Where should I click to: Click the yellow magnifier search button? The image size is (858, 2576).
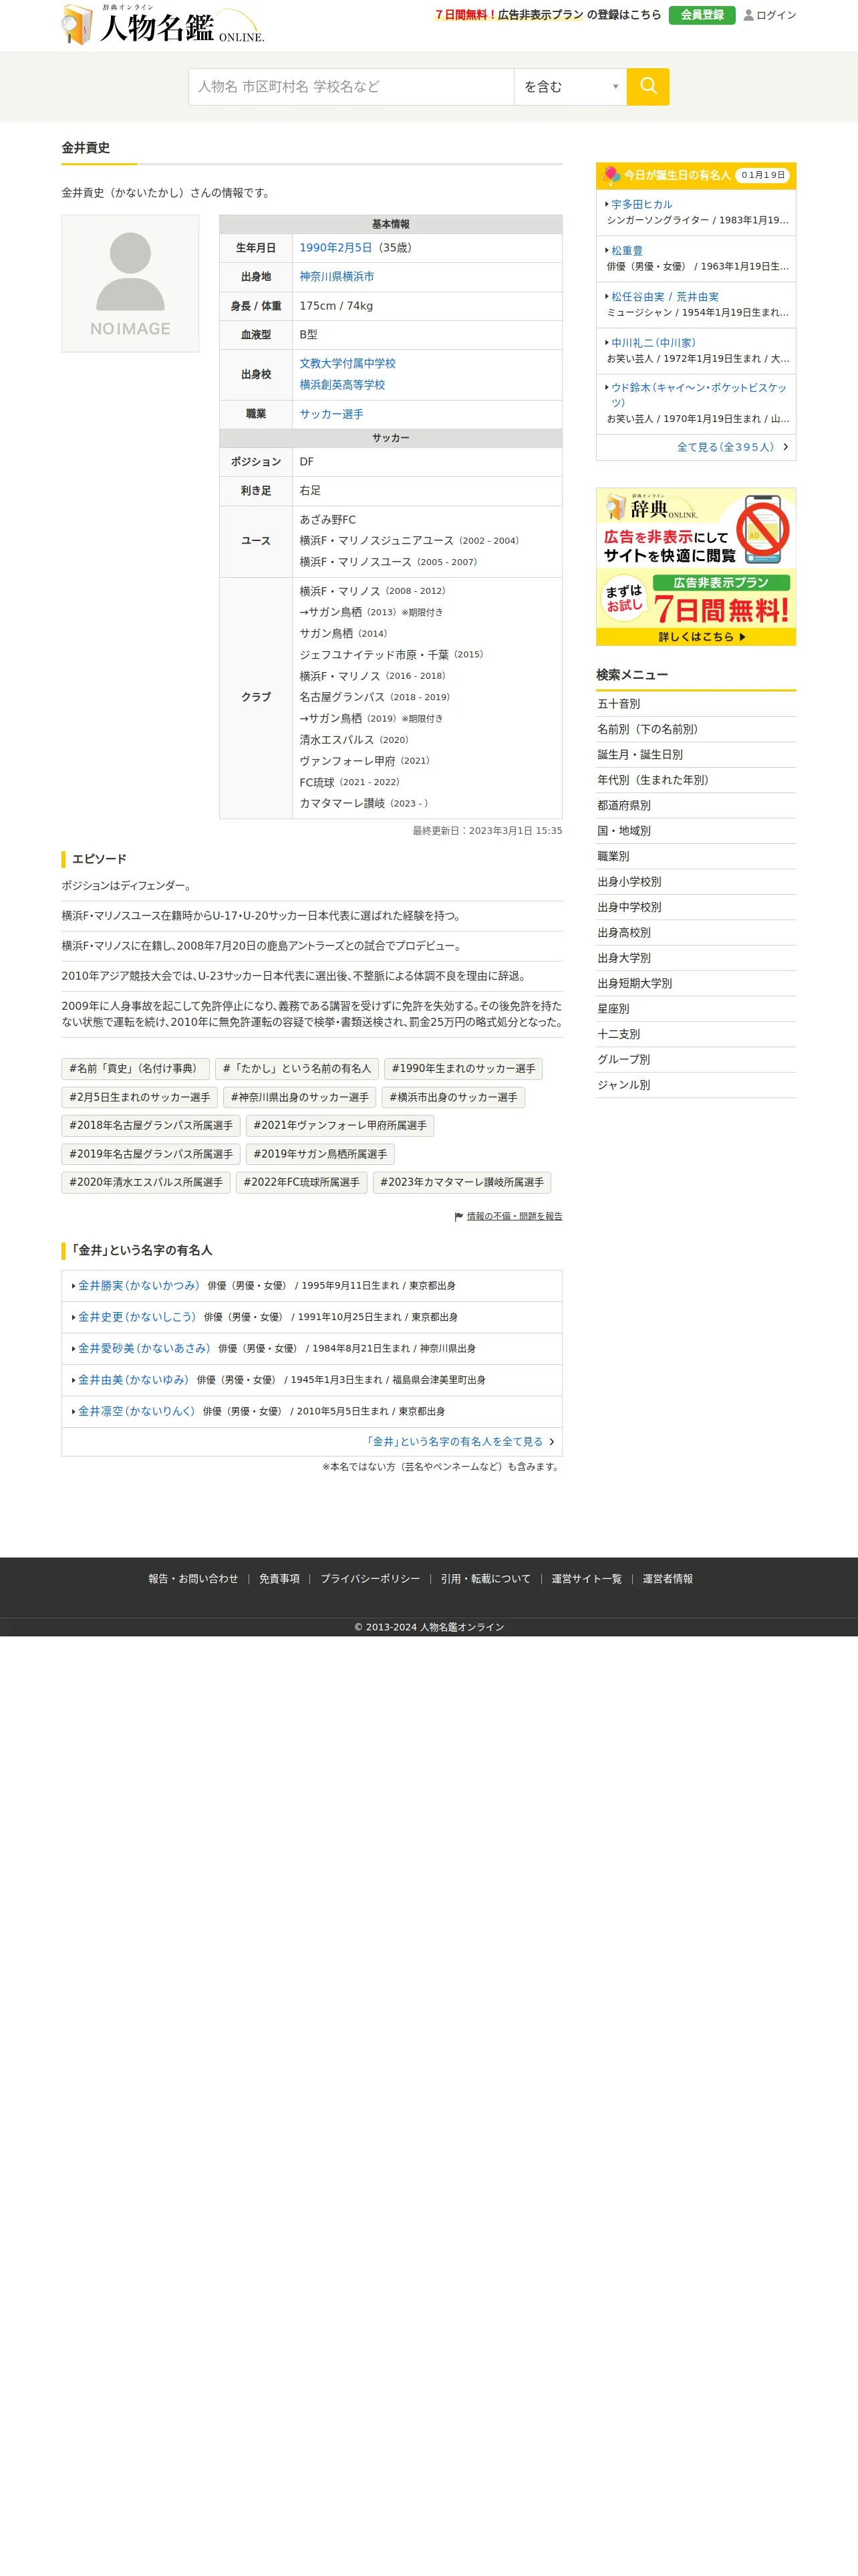[x=648, y=87]
